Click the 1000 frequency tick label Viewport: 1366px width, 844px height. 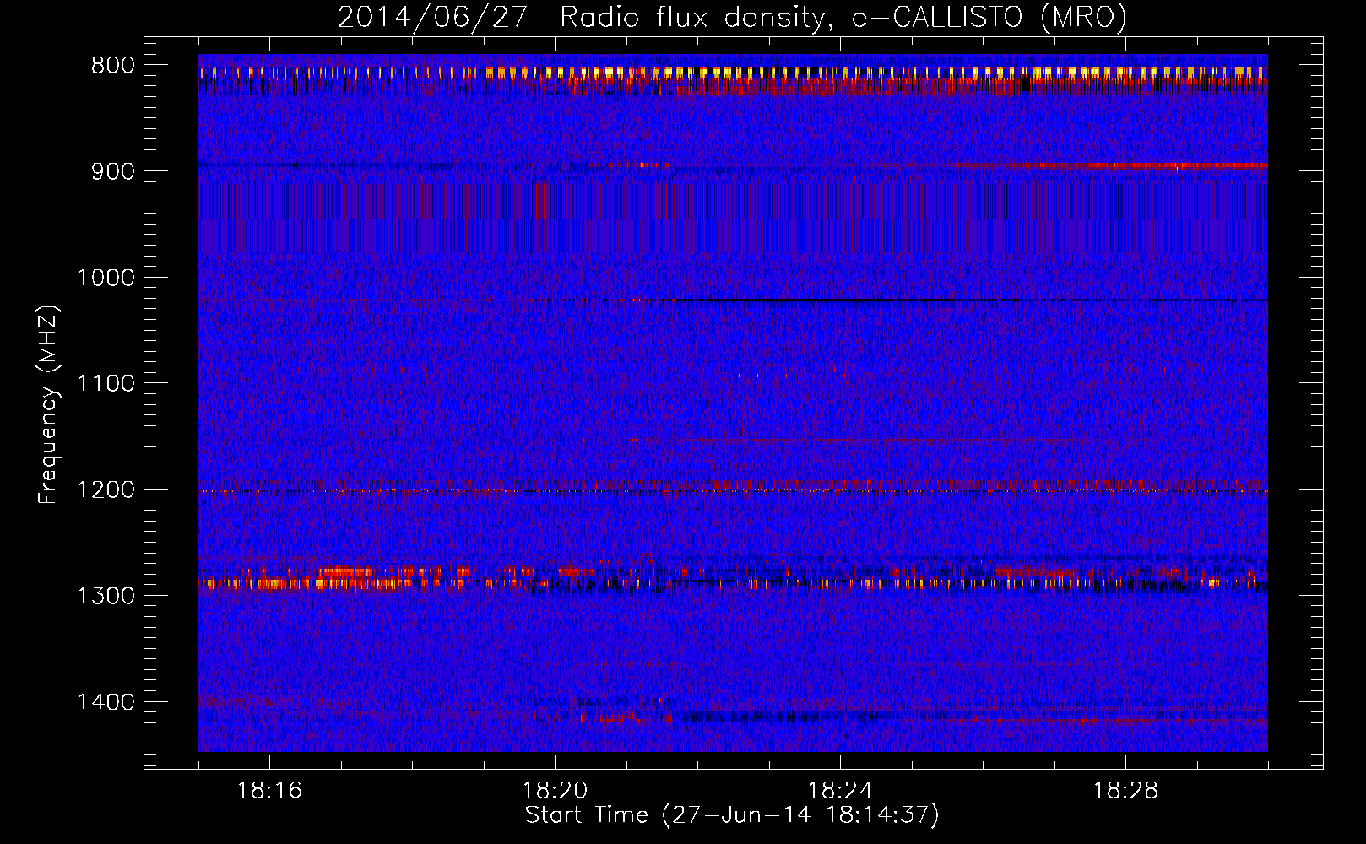[x=106, y=278]
